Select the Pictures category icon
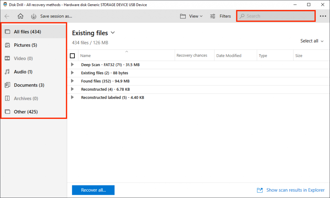Screen dimensions: 330x198 7,45
